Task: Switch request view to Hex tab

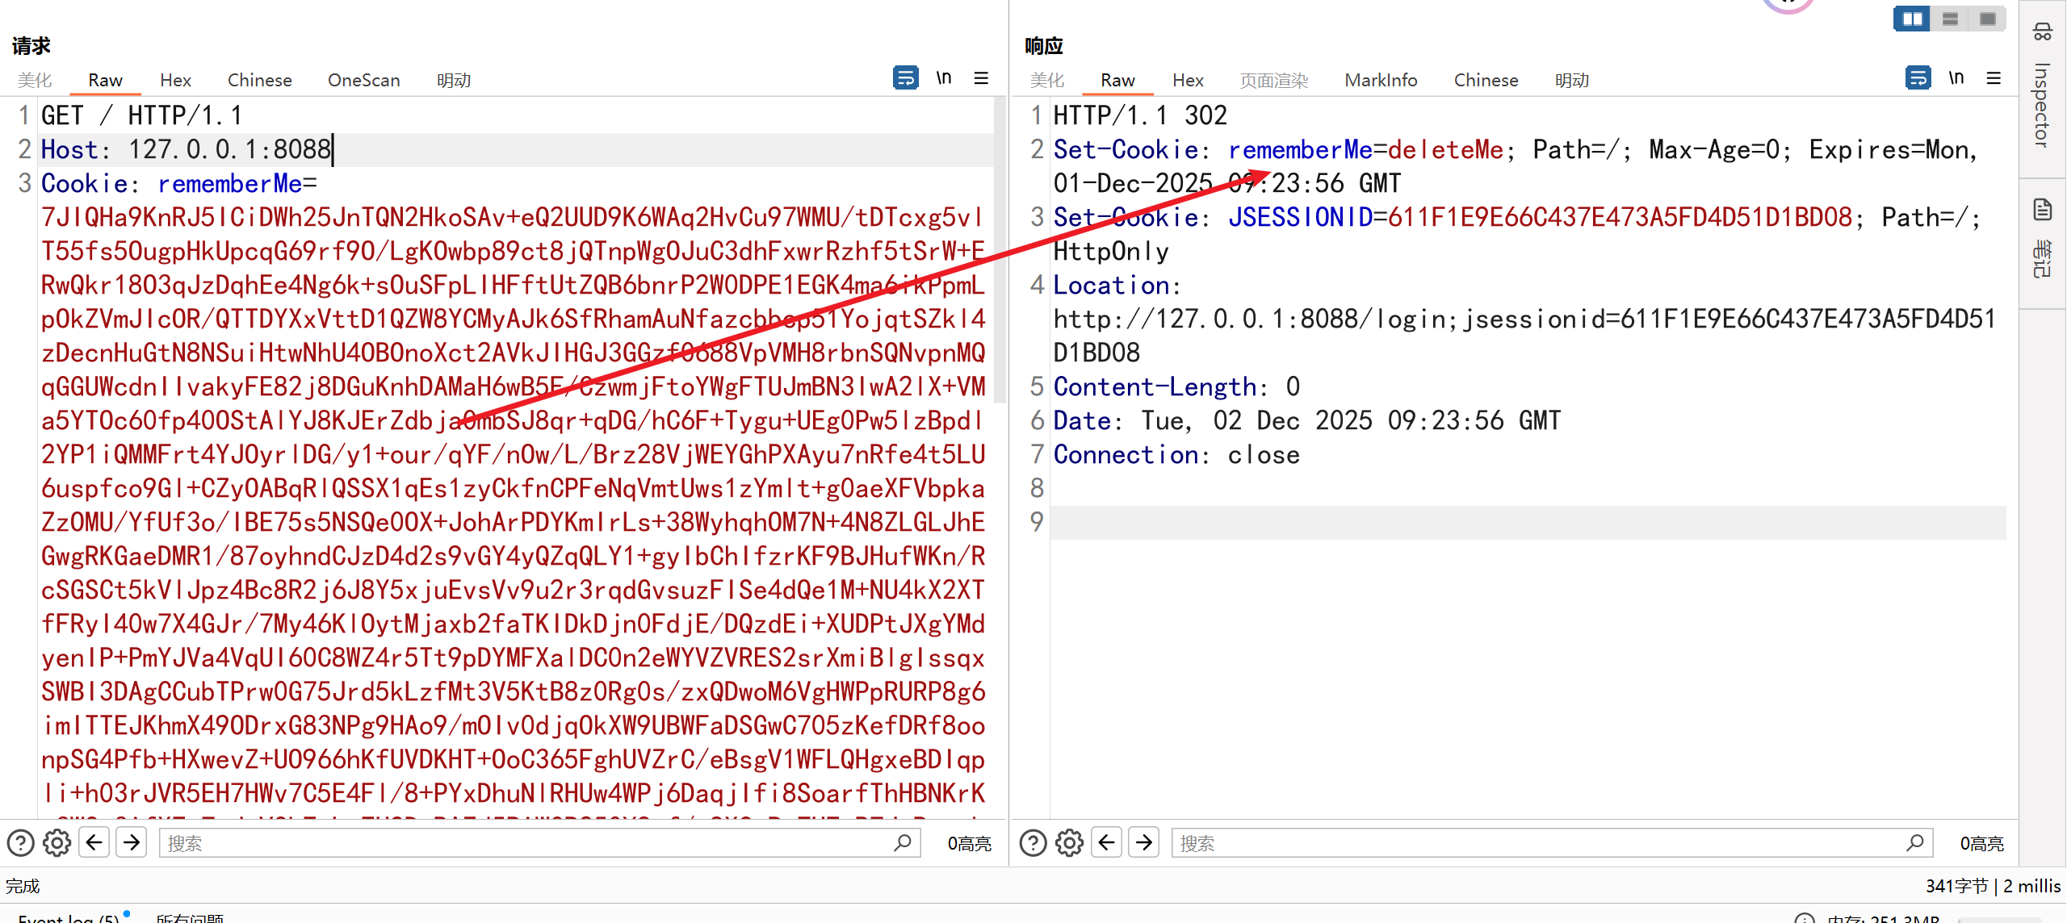Action: (x=175, y=80)
